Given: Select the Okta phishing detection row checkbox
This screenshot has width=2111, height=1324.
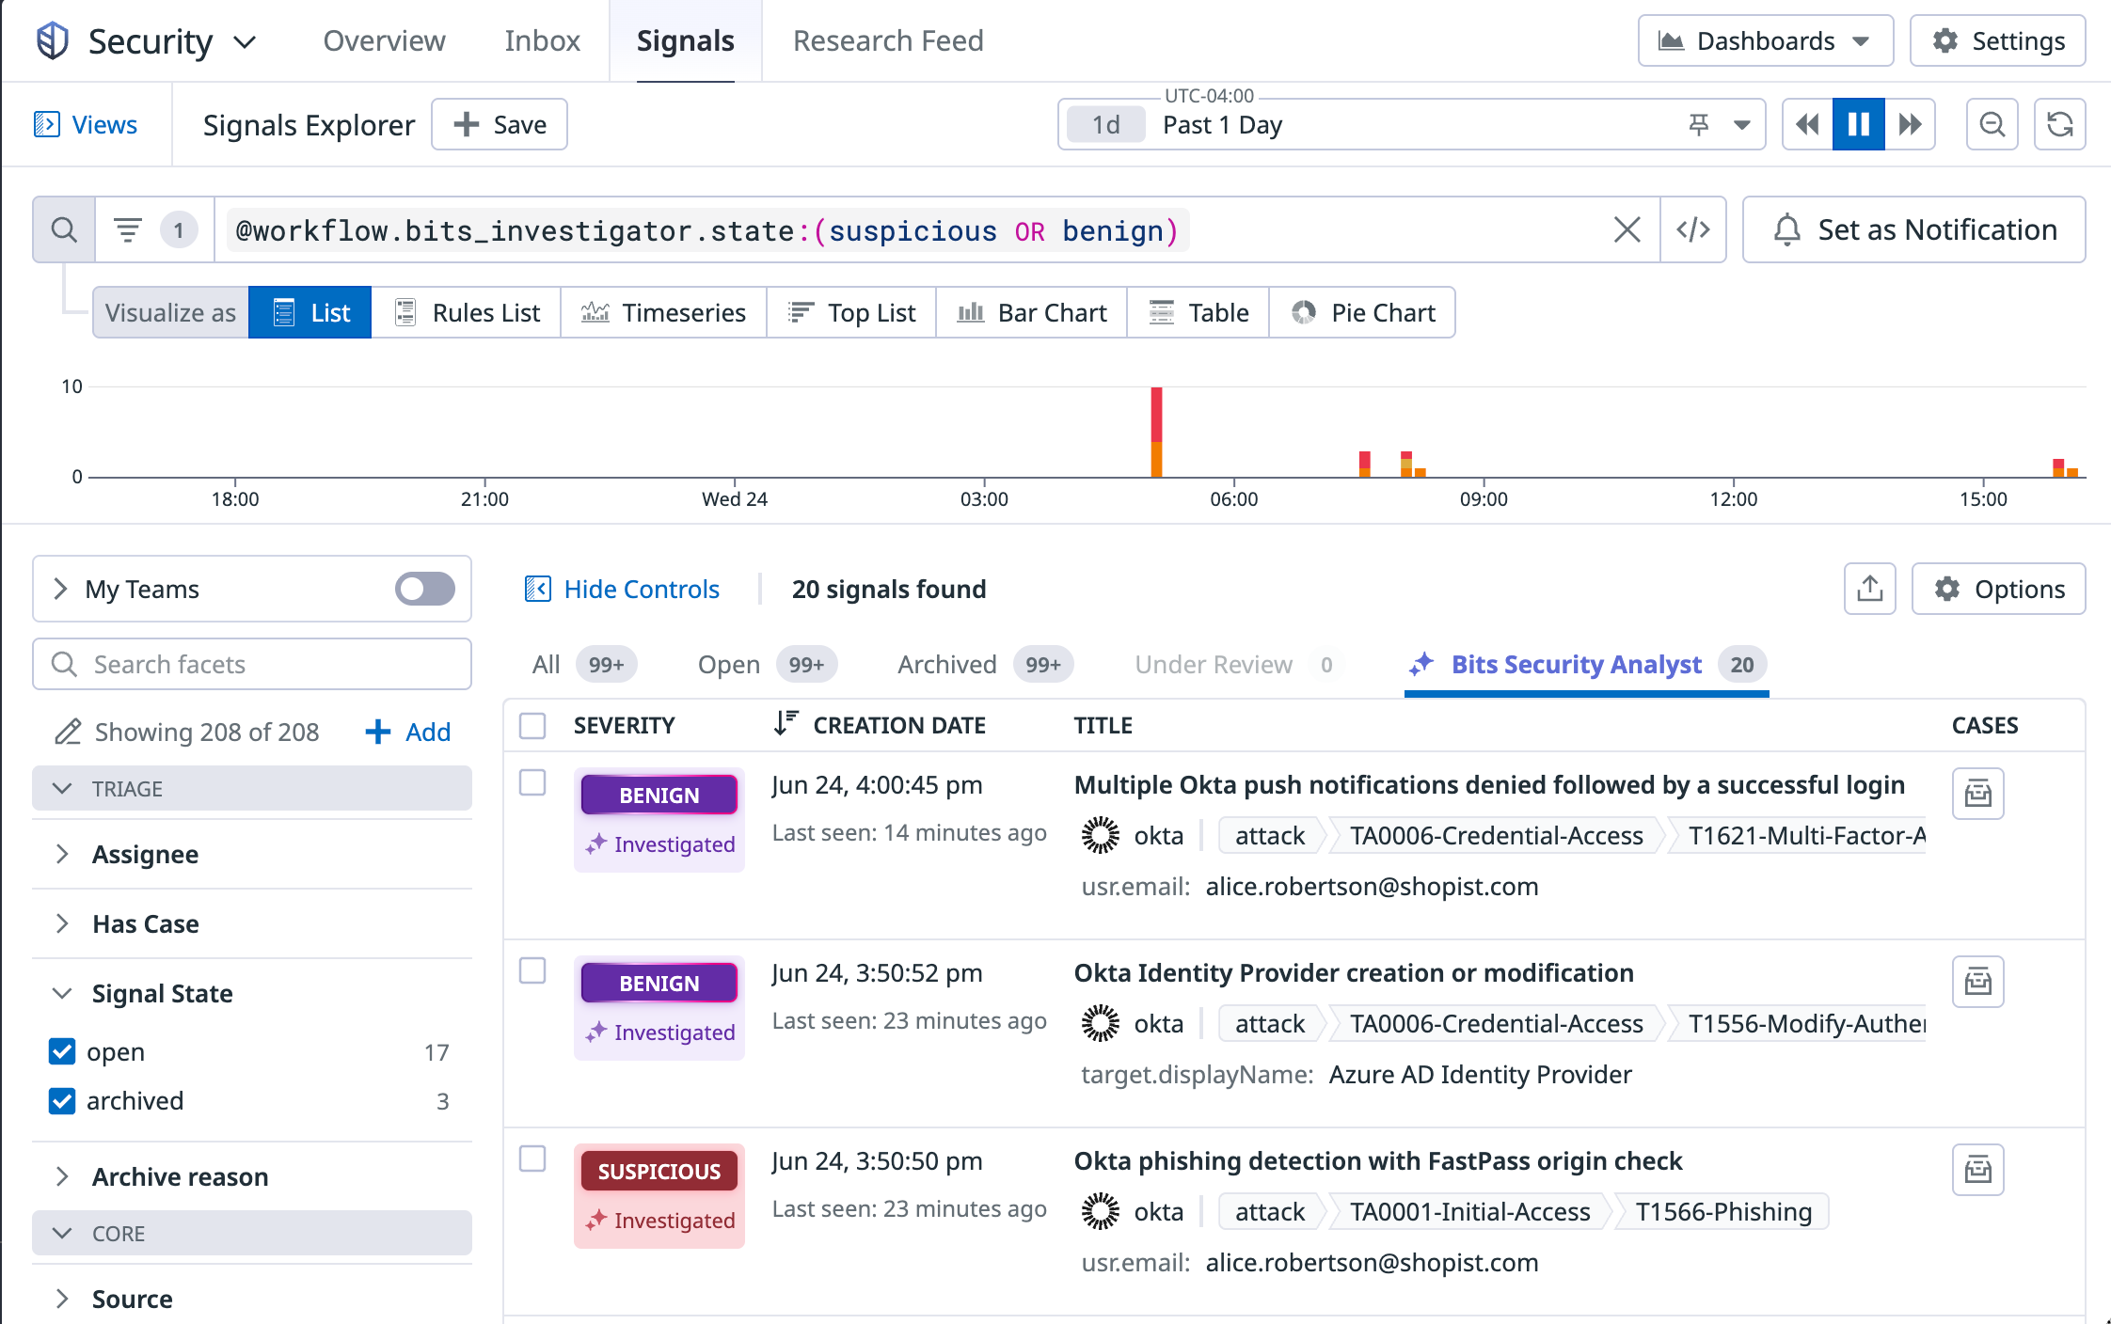Looking at the screenshot, I should coord(532,1159).
